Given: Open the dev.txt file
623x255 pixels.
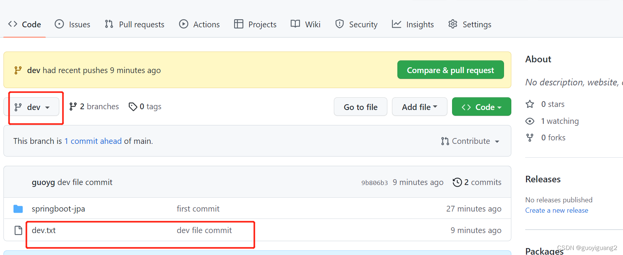Looking at the screenshot, I should point(44,230).
